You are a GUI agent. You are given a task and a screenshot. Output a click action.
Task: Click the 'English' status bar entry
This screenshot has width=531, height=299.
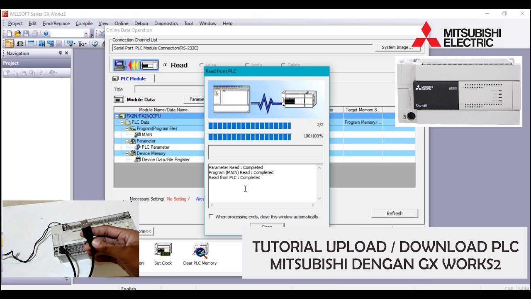(x=129, y=289)
